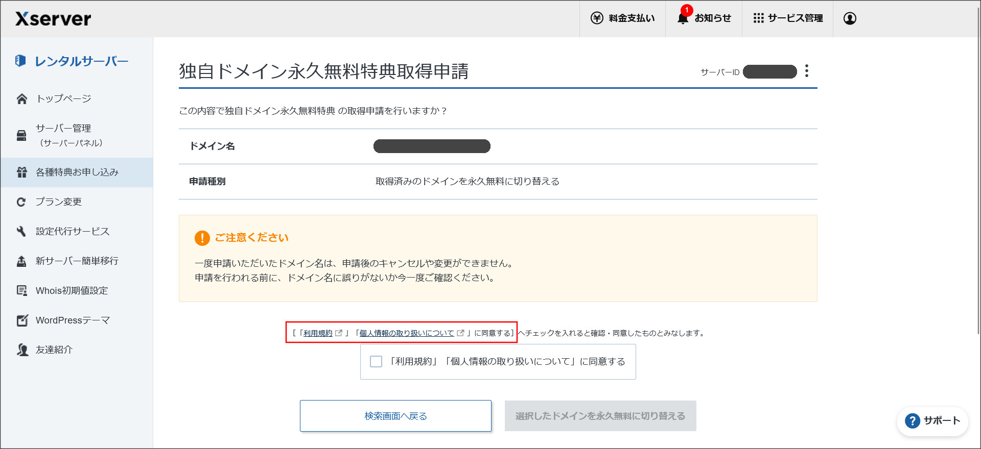Click the サーバーID label
Screen dimensions: 981x449
[720, 72]
